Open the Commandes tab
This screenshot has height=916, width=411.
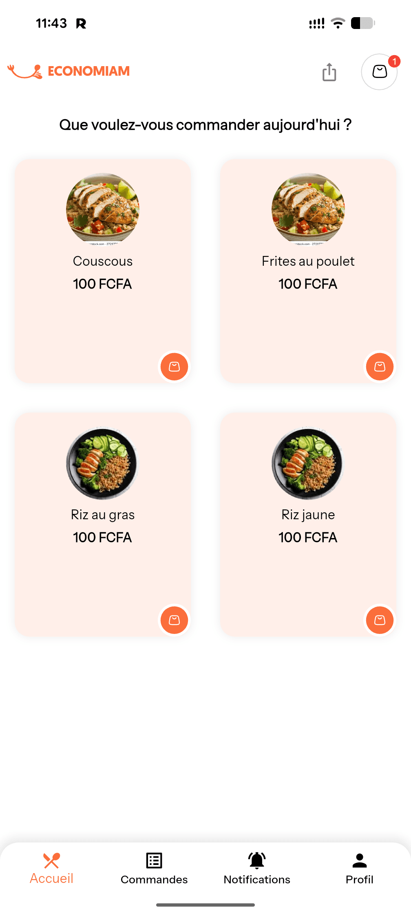pos(154,869)
